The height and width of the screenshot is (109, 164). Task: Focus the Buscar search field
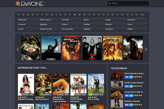(128, 3)
